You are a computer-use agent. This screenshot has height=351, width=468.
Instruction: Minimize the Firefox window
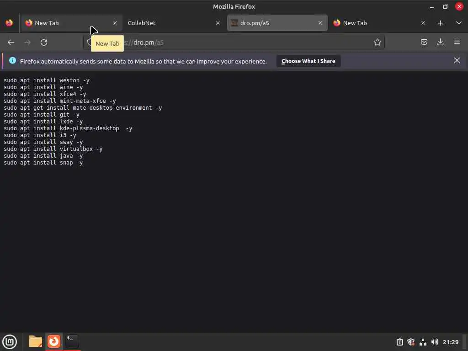pos(431,6)
